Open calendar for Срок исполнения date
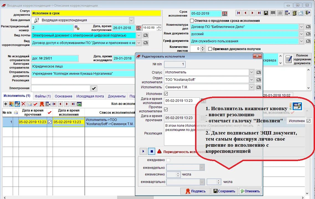This screenshot has height=199, width=315. point(225,14)
